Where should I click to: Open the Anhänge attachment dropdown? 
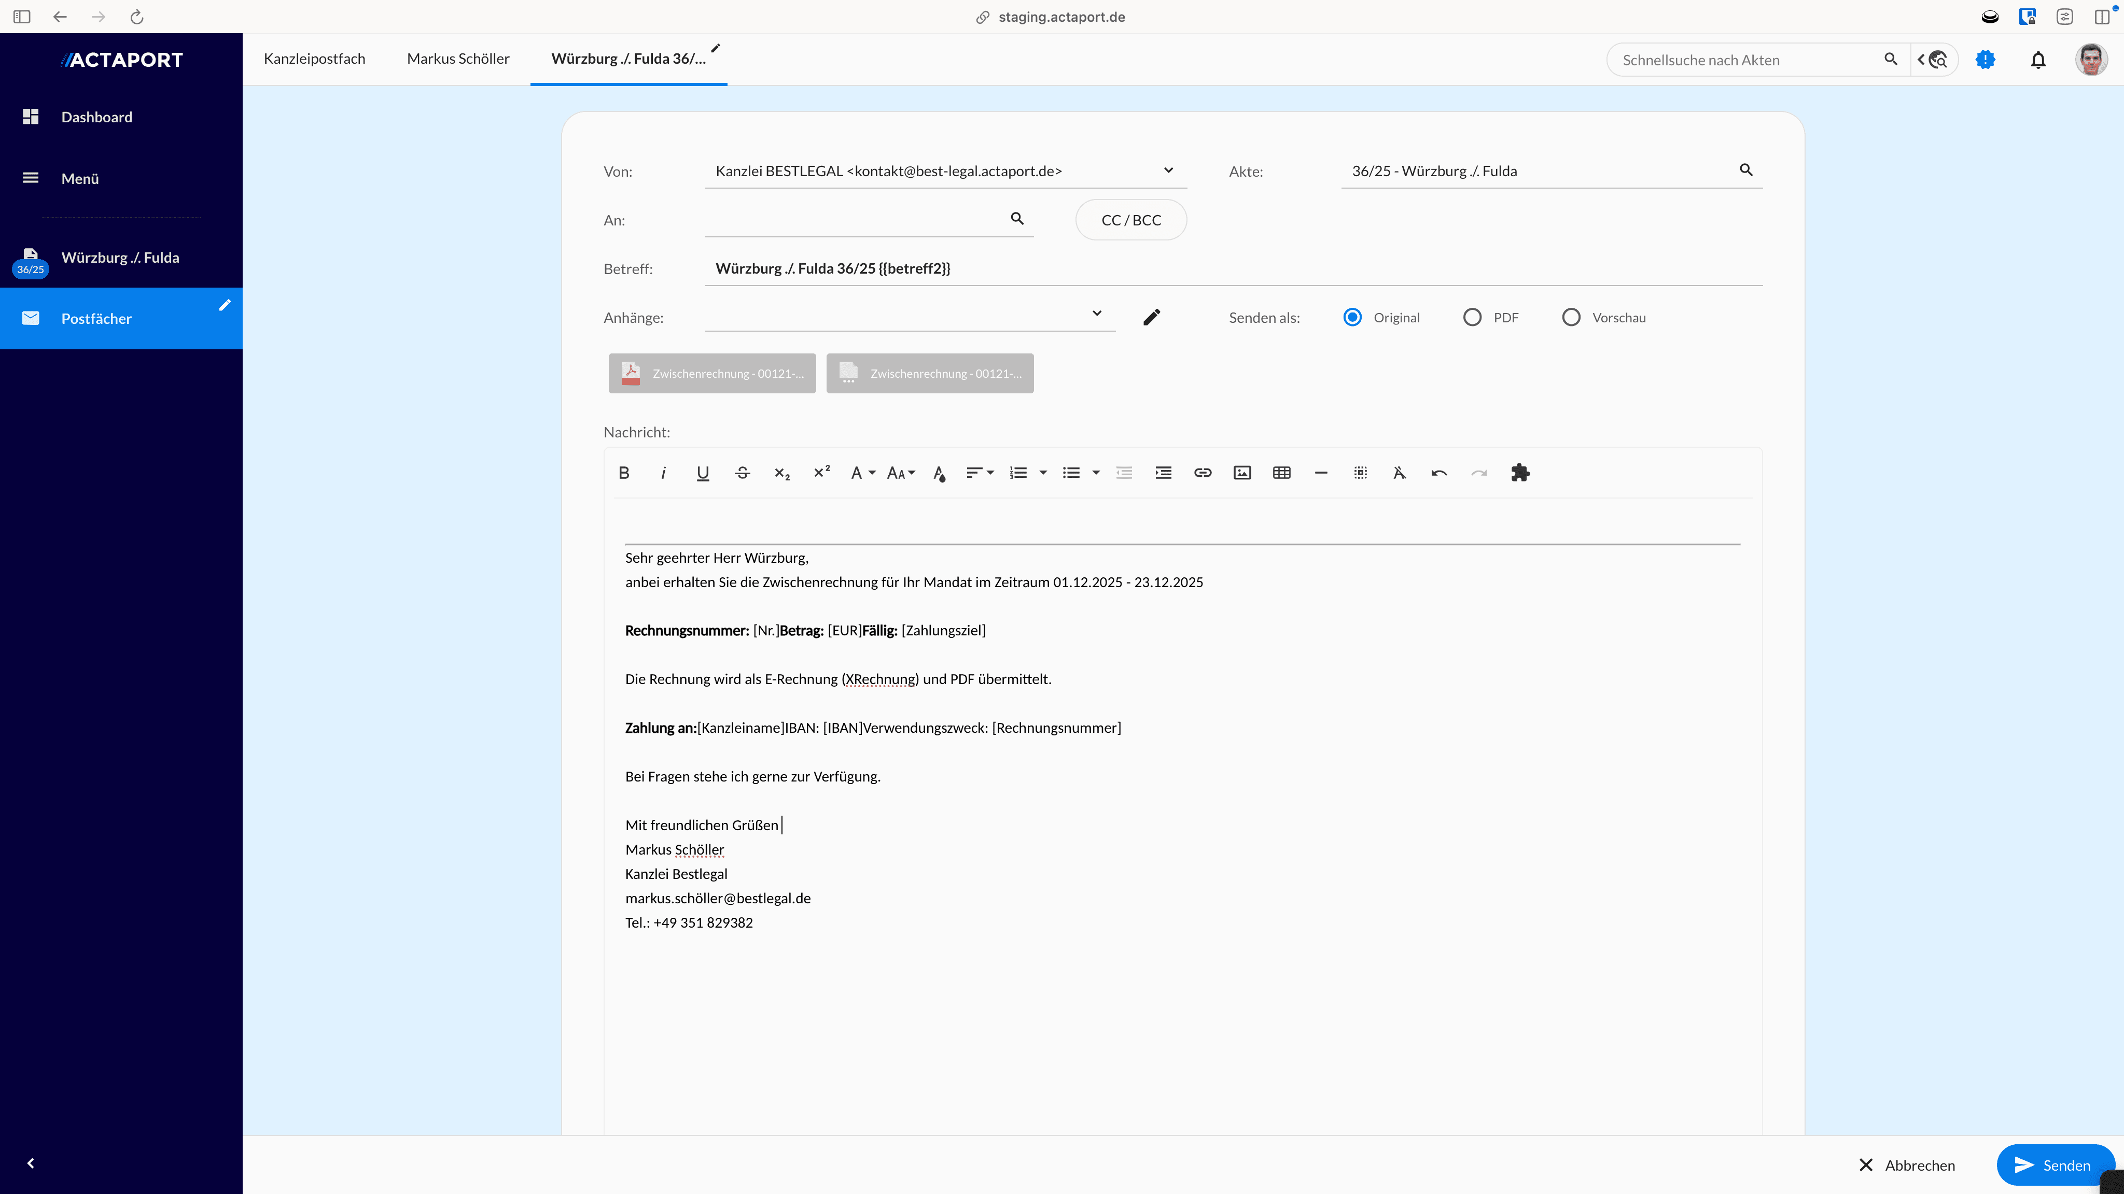point(1097,313)
